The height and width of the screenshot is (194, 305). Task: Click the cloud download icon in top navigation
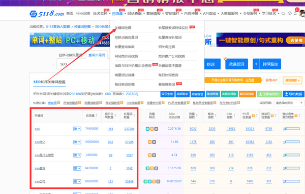[x=290, y=13]
